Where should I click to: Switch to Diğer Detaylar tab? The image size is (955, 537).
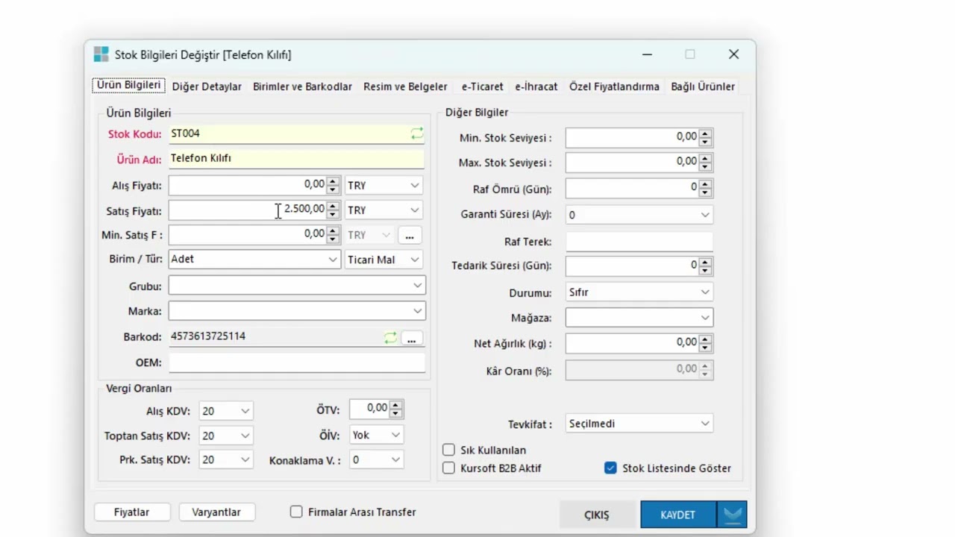coord(207,87)
